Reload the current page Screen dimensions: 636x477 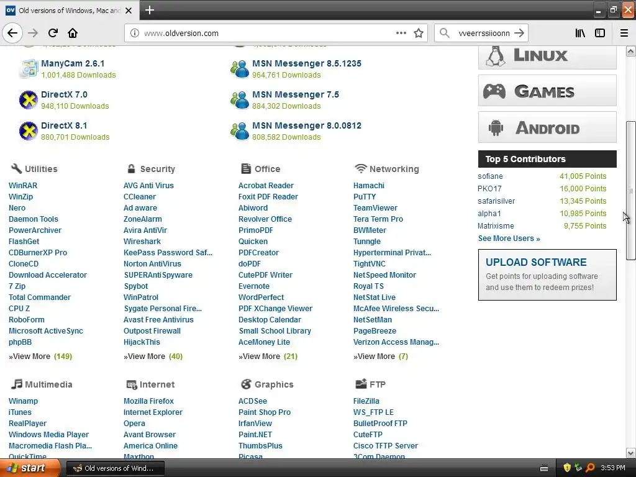53,34
